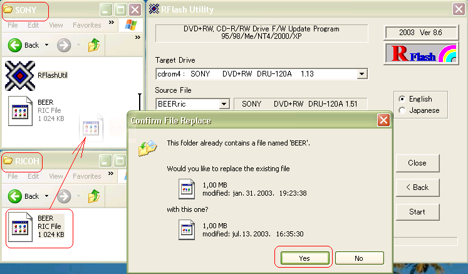Click the Forward arrow icon in SONY window

[x=64, y=45]
